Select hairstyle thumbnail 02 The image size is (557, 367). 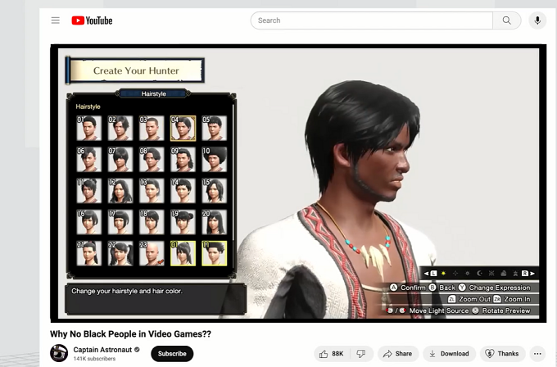pyautogui.click(x=120, y=128)
